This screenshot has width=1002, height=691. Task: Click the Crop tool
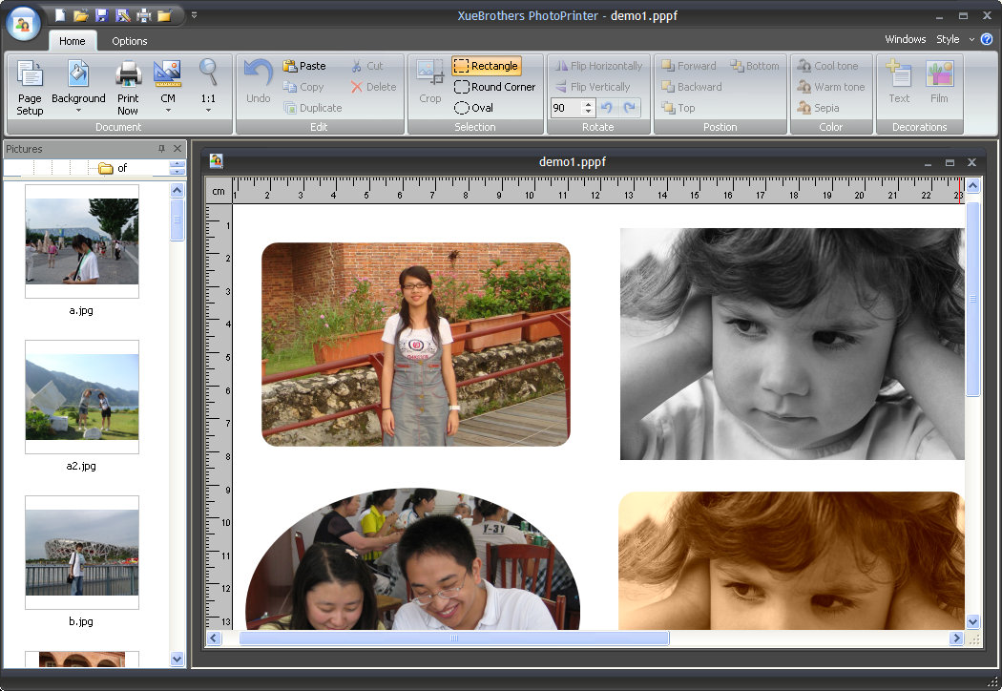click(430, 80)
